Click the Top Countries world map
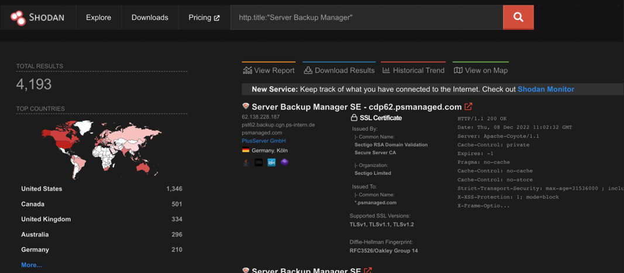Viewport: 624px width, 273px height. (102, 149)
